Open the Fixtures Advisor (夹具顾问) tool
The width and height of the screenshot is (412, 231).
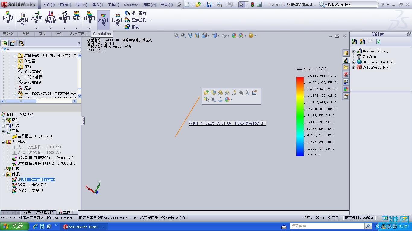(x=36, y=17)
